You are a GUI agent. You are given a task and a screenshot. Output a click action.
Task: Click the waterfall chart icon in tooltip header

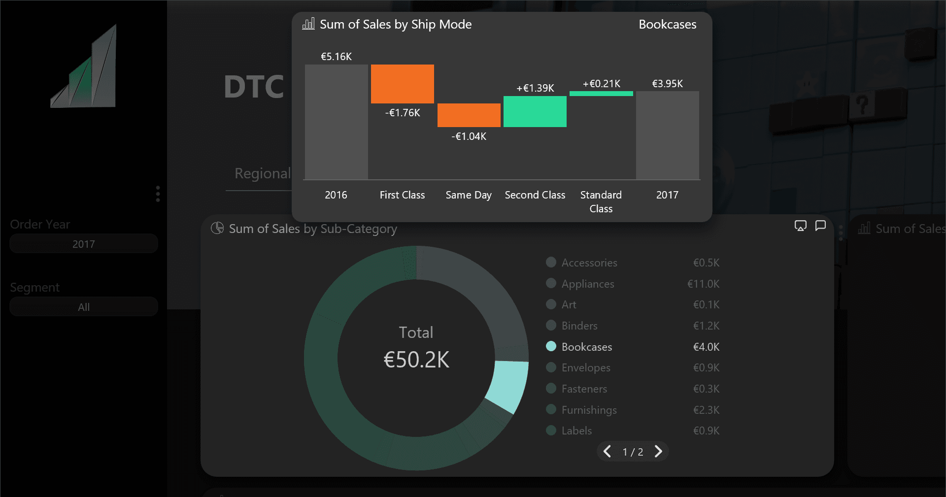point(308,24)
